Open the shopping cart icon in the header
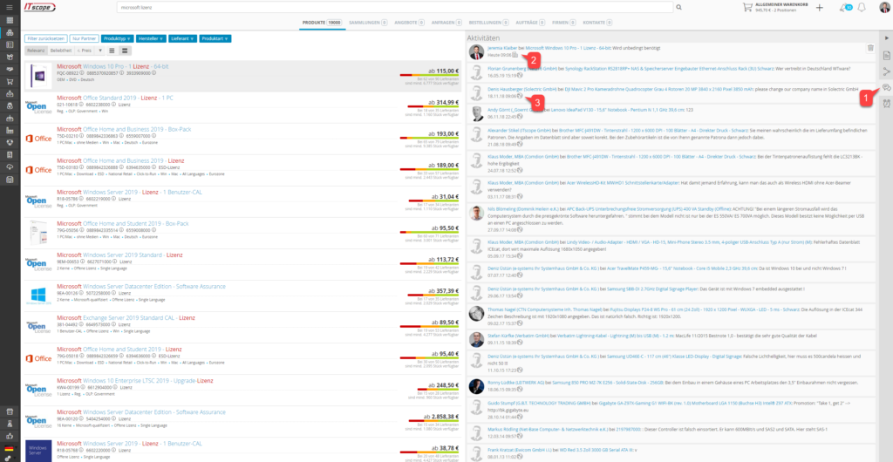Viewport: 893px width, 462px height. (x=747, y=7)
